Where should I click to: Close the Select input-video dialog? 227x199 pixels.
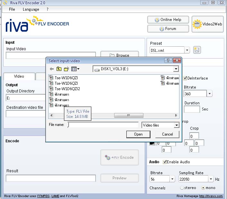[177, 60]
